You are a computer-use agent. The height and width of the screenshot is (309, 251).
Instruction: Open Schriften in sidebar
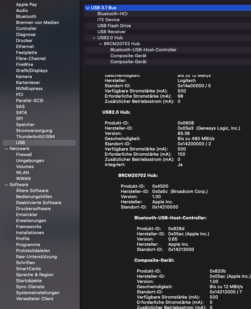click(x=26, y=263)
